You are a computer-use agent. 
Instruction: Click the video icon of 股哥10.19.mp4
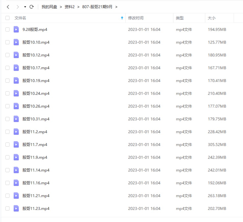(16, 81)
